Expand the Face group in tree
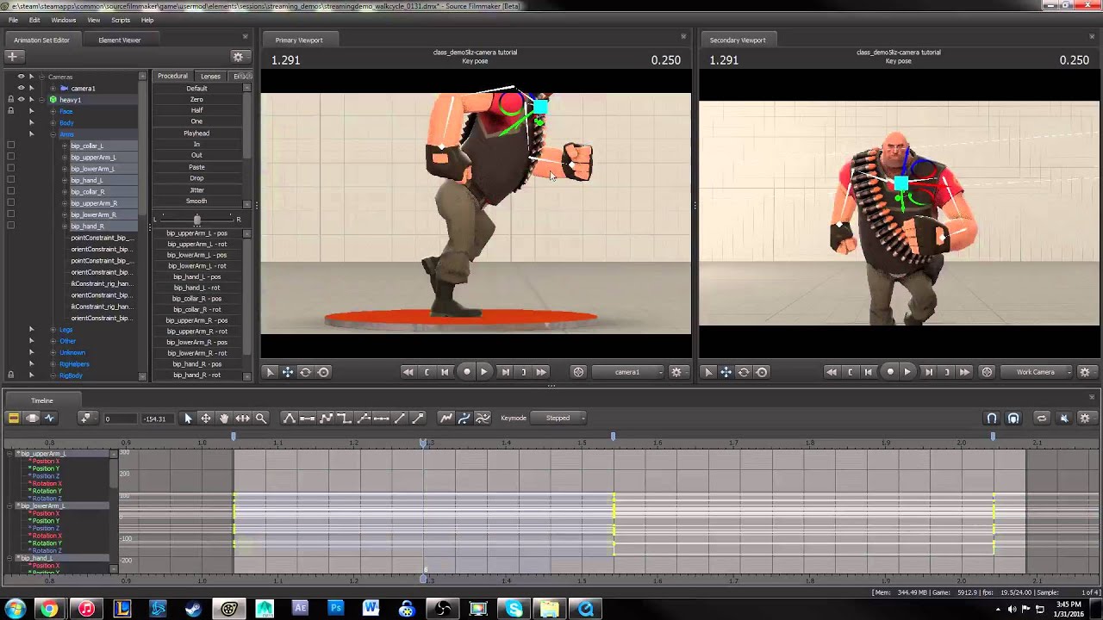 (53, 111)
